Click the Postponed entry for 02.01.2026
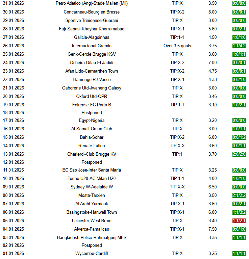This screenshot has width=249, height=259. point(92,245)
